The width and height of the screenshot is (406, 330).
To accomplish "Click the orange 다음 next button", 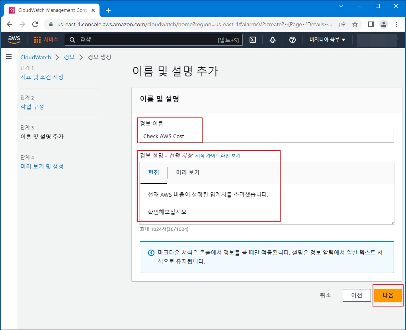I will click(388, 295).
